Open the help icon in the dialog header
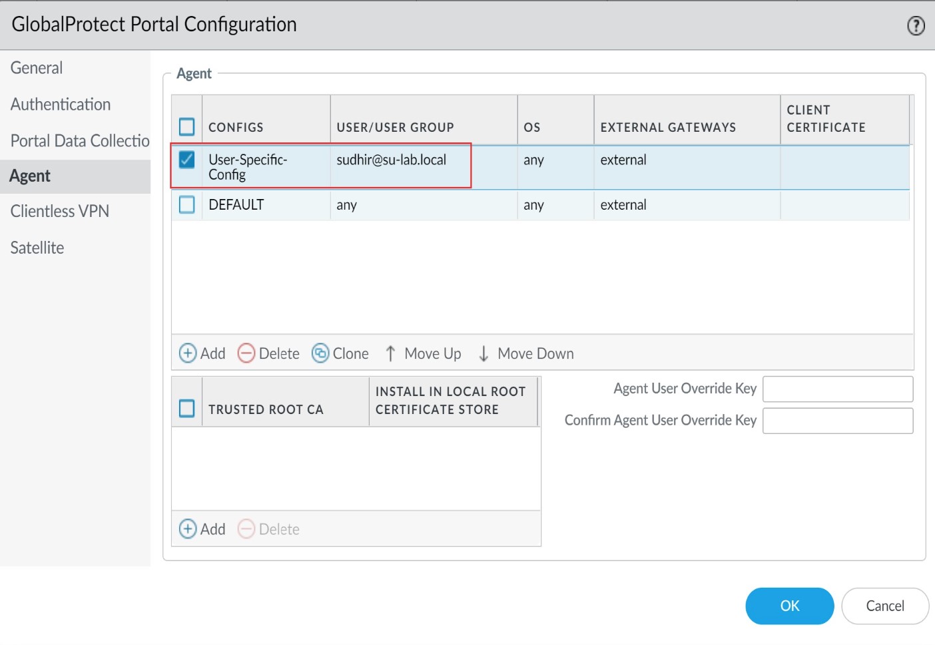 coord(916,25)
